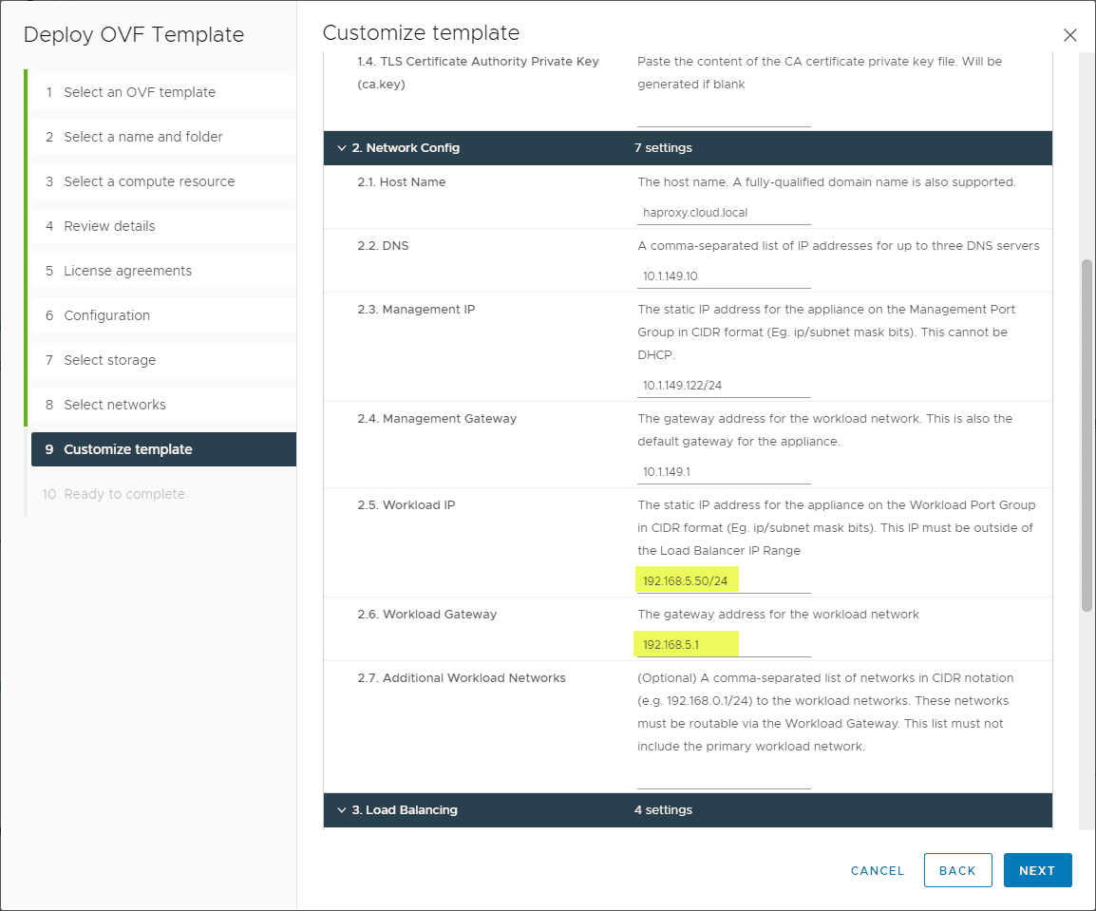Jump to step 3 Select a compute resource
The width and height of the screenshot is (1096, 911).
(149, 181)
